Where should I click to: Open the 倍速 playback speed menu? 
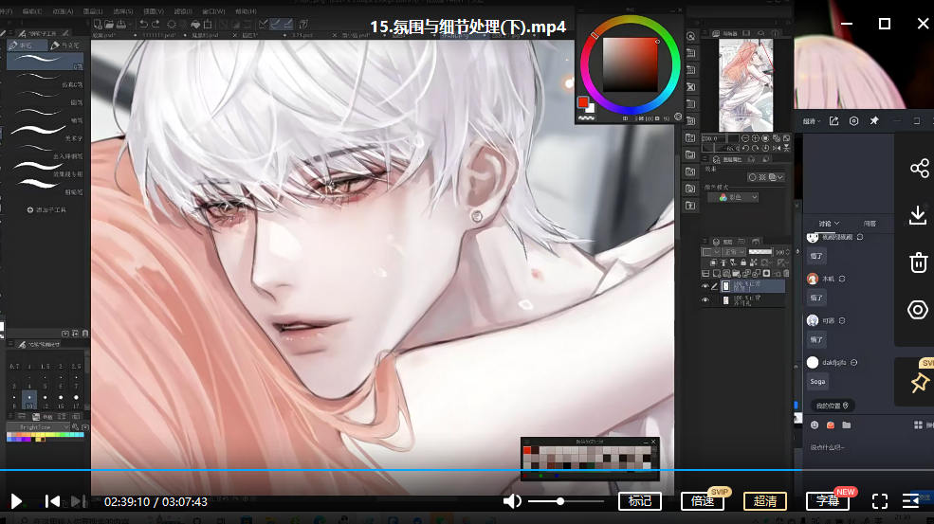703,501
